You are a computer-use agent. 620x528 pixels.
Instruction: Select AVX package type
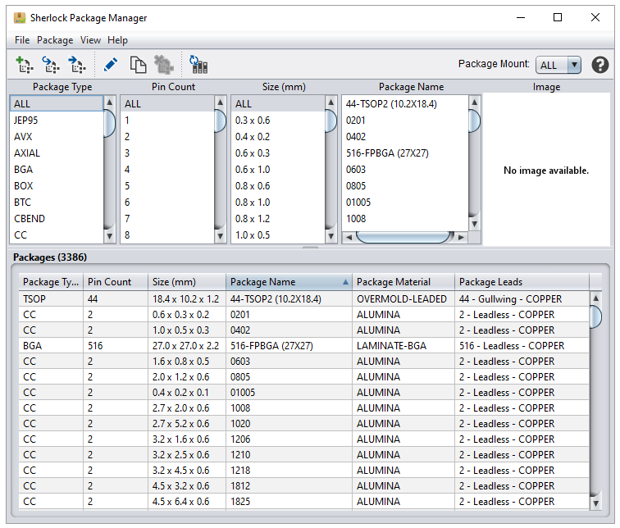(56, 137)
